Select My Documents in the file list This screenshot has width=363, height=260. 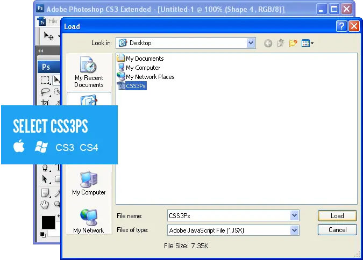coord(140,59)
